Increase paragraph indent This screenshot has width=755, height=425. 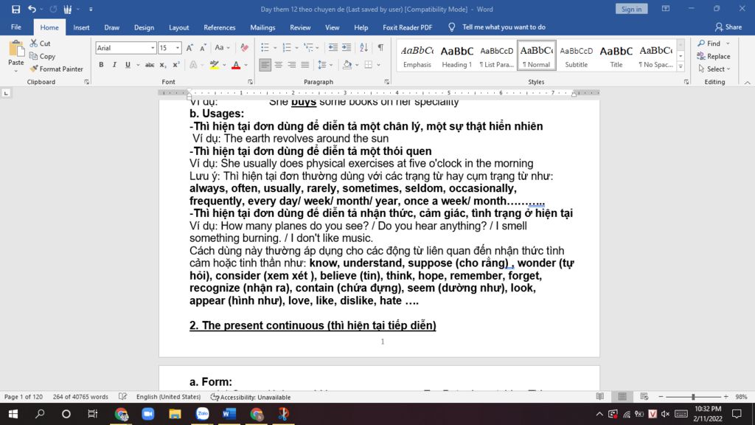tap(347, 48)
